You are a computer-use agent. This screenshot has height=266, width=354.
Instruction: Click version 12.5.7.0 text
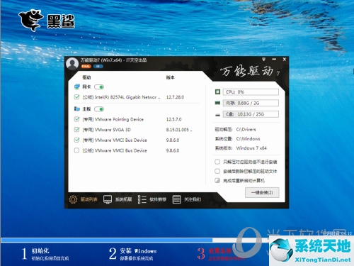click(x=174, y=119)
